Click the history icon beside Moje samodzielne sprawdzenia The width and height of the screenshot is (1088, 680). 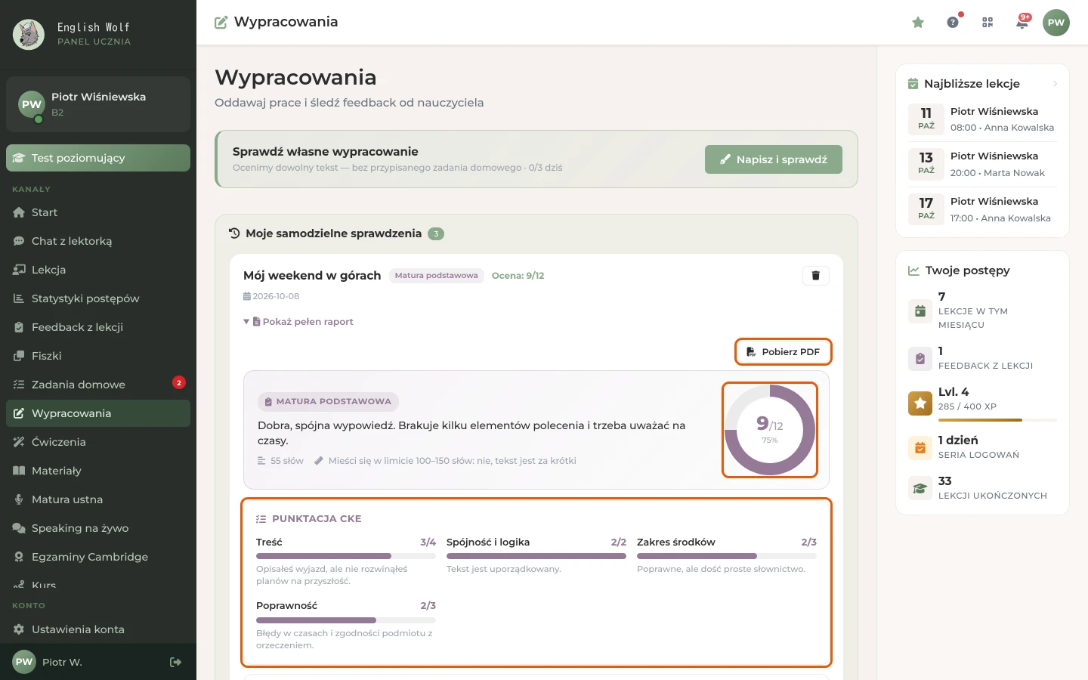(x=234, y=233)
